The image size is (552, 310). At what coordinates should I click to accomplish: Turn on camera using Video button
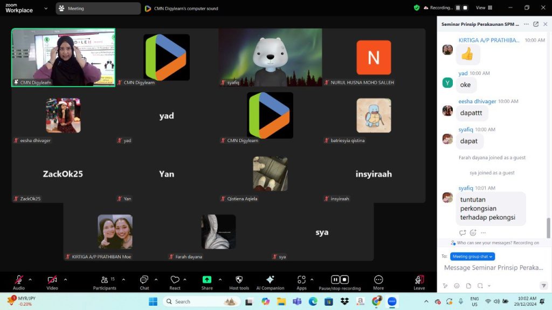click(52, 282)
